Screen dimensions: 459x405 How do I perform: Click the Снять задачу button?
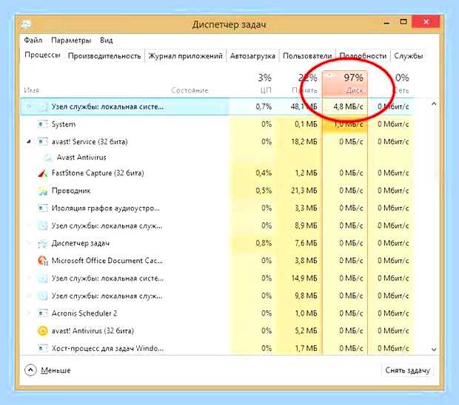[x=407, y=370]
